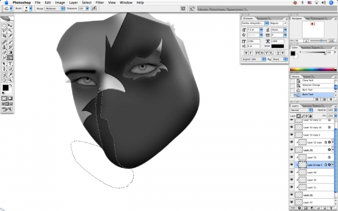Select the Elliptical Marquee tool

(x=4, y=25)
